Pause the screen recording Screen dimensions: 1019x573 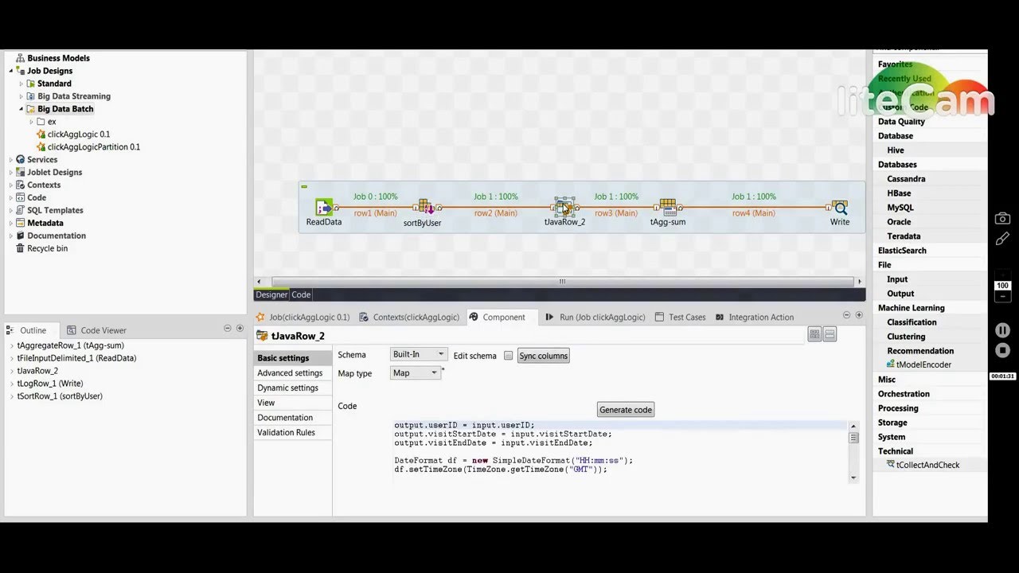[x=1002, y=329]
